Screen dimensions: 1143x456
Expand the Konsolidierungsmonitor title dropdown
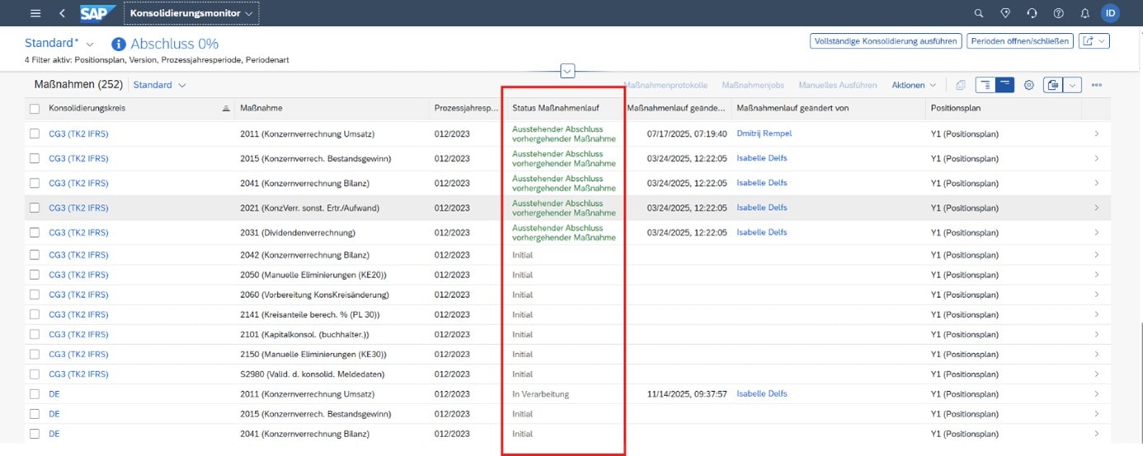tap(191, 13)
